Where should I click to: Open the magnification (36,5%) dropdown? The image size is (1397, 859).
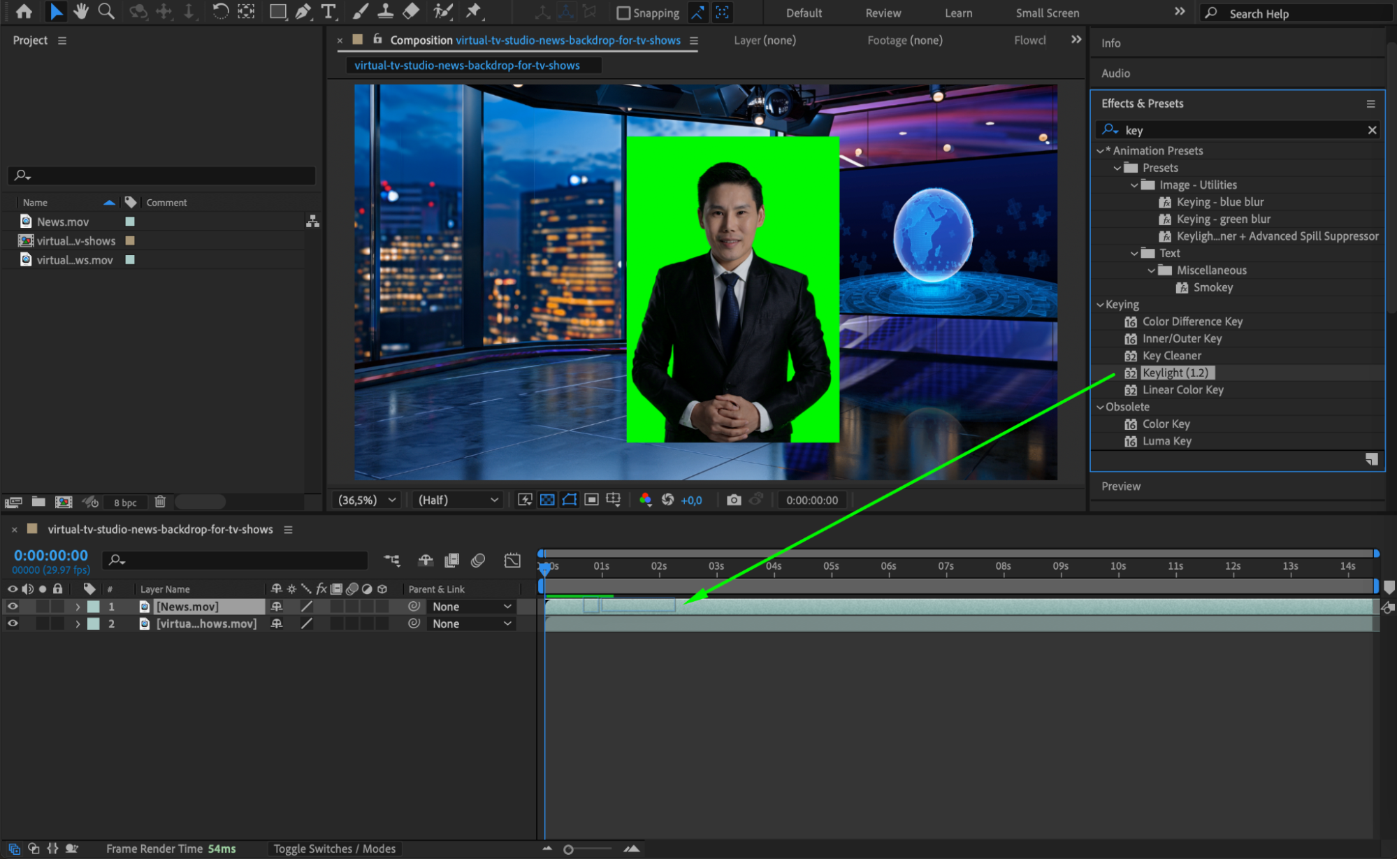(368, 500)
